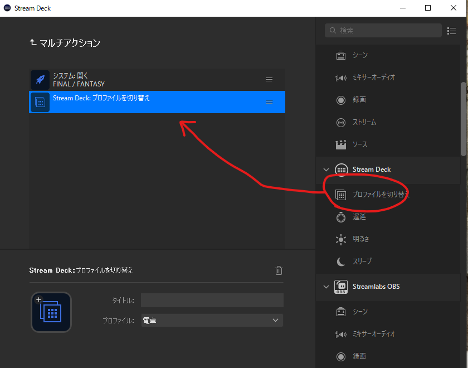Select the ソース action
The width and height of the screenshot is (468, 368).
[388, 144]
